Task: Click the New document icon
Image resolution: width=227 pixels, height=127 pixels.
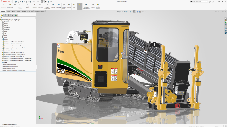Action: coord(19,2)
